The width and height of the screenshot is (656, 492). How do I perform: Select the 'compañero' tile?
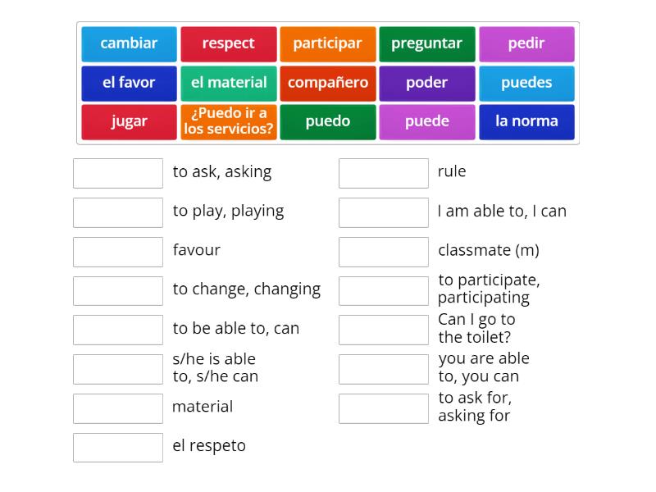tap(327, 84)
